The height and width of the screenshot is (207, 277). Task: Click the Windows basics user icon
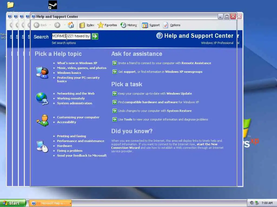[x=42, y=72]
